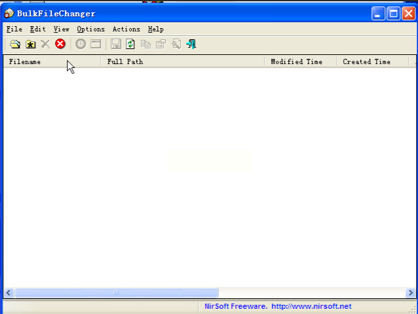The image size is (418, 314).
Task: Click the Add Files toolbar icon
Action: [15, 44]
